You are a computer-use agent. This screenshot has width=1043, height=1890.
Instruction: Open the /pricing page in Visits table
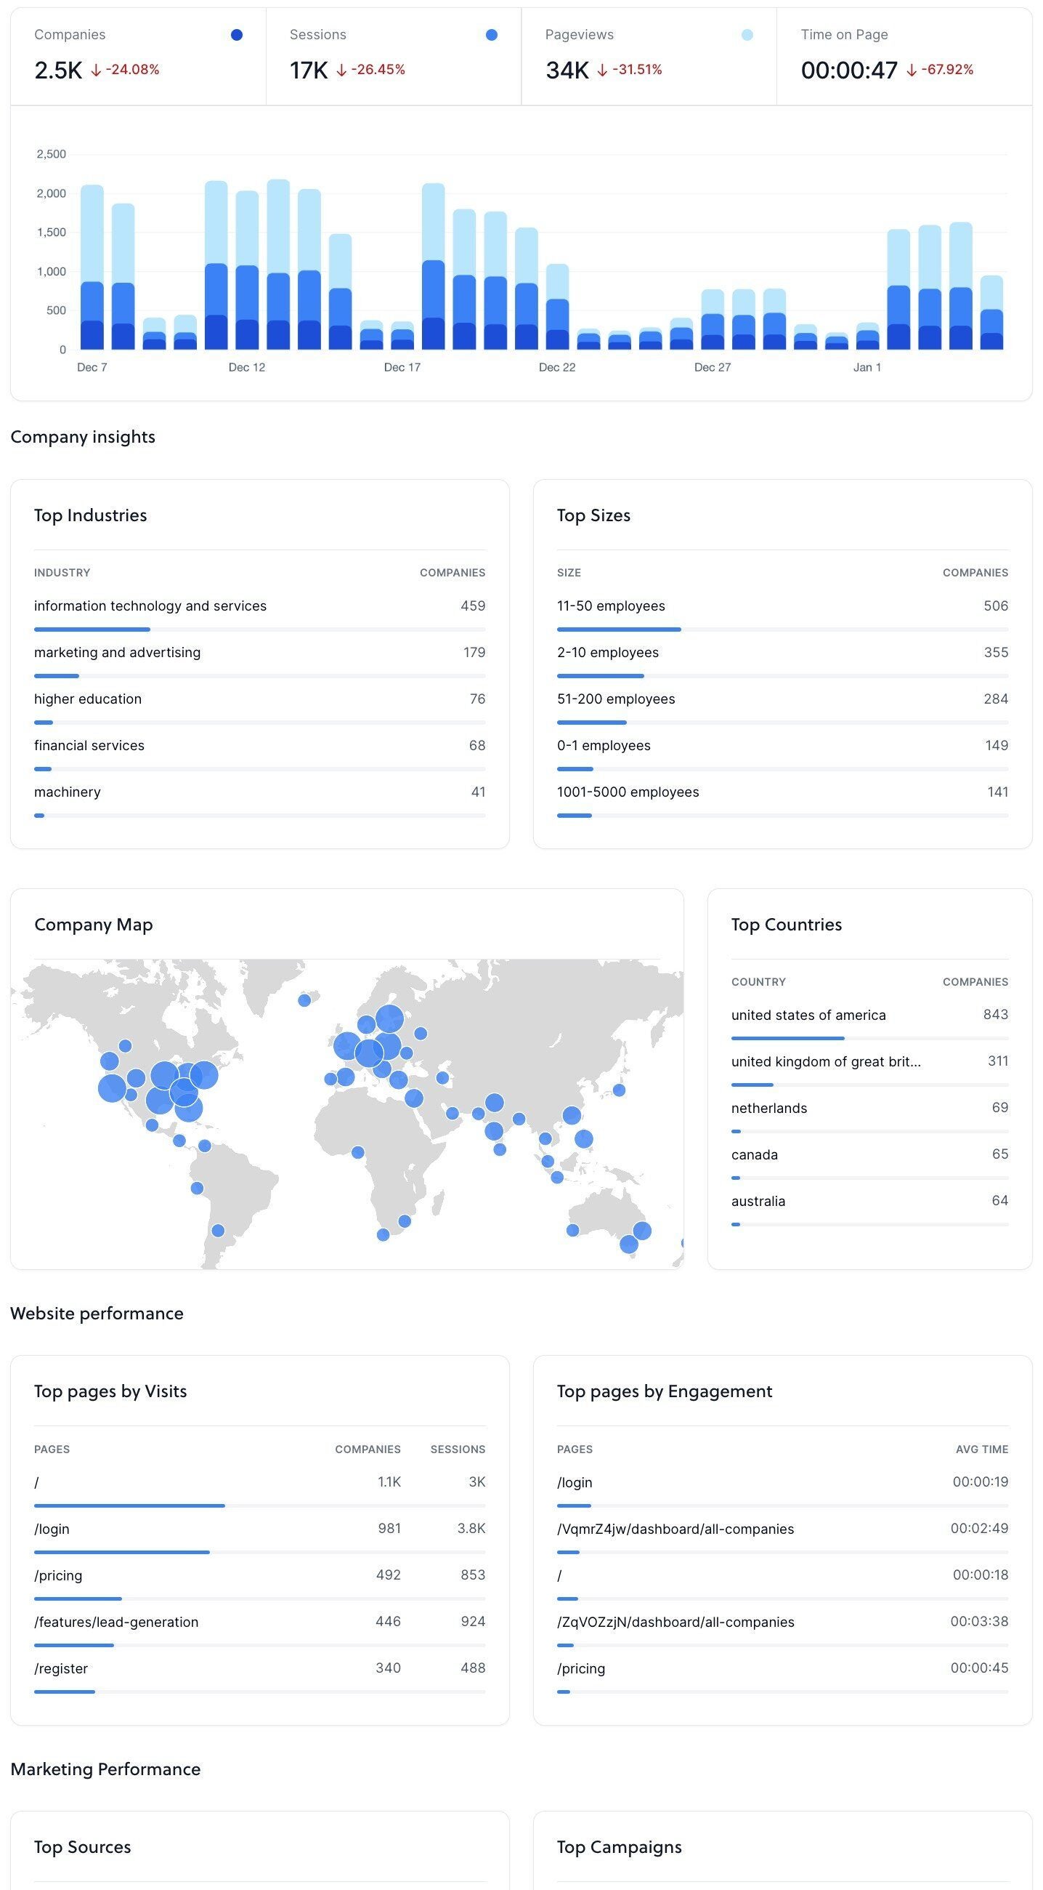(x=58, y=1575)
